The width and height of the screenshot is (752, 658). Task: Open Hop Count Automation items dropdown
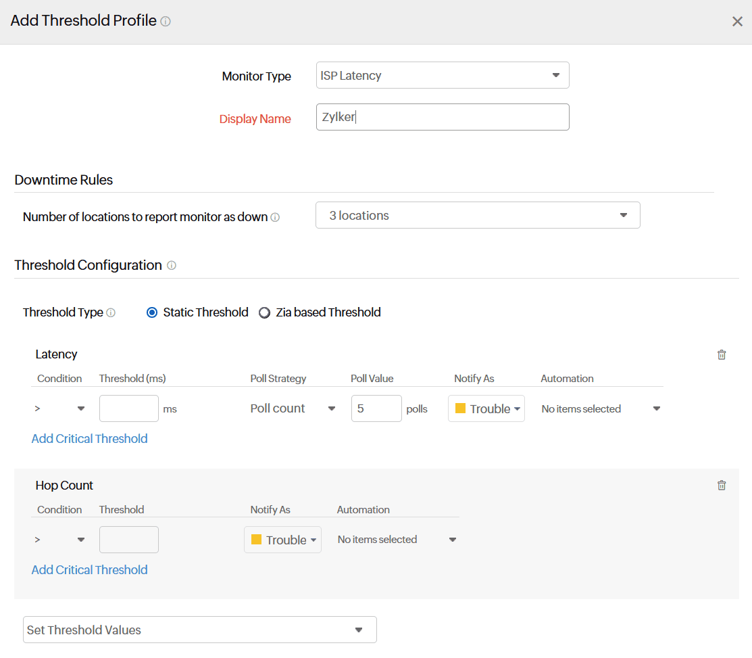(x=397, y=540)
